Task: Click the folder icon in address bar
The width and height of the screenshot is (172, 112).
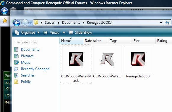Action: pyautogui.click(x=36, y=23)
